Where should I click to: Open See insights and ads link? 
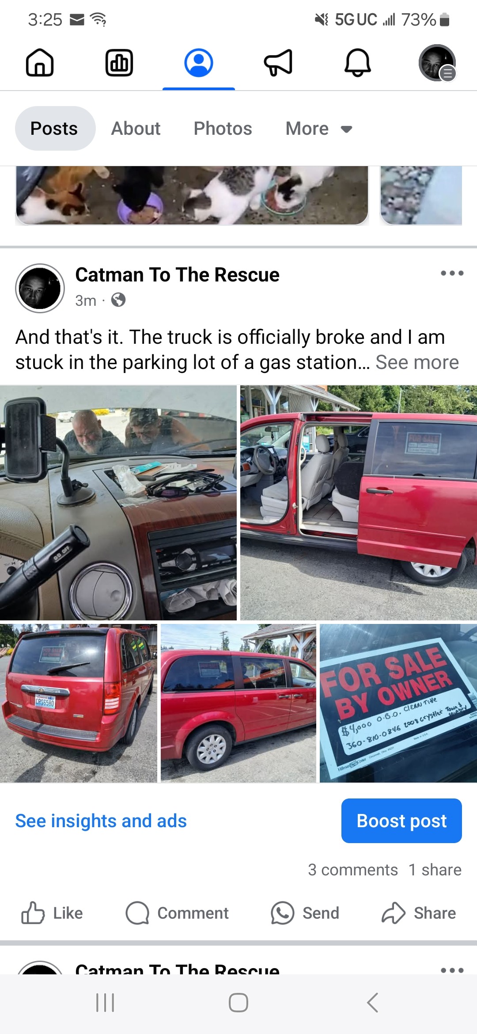(101, 821)
